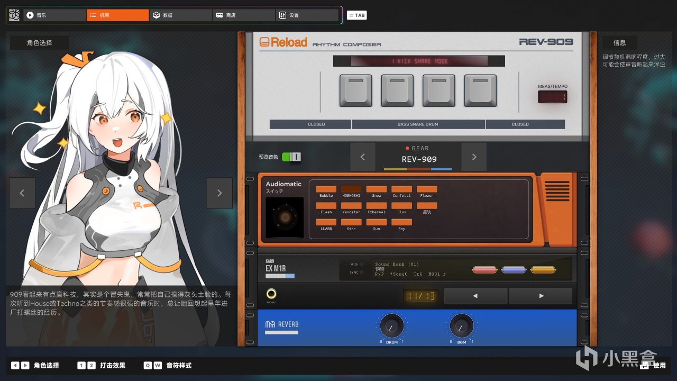
Task: Click the KARN EX M1R module label
Action: click(276, 267)
